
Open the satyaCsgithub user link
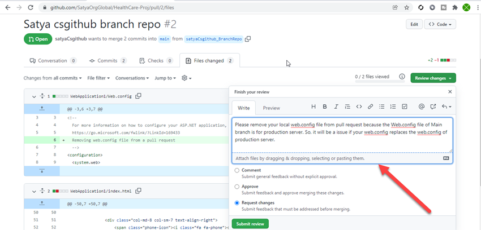[71, 39]
